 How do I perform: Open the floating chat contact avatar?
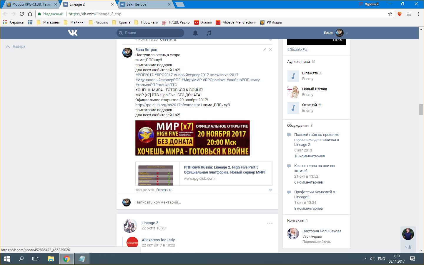point(408,234)
